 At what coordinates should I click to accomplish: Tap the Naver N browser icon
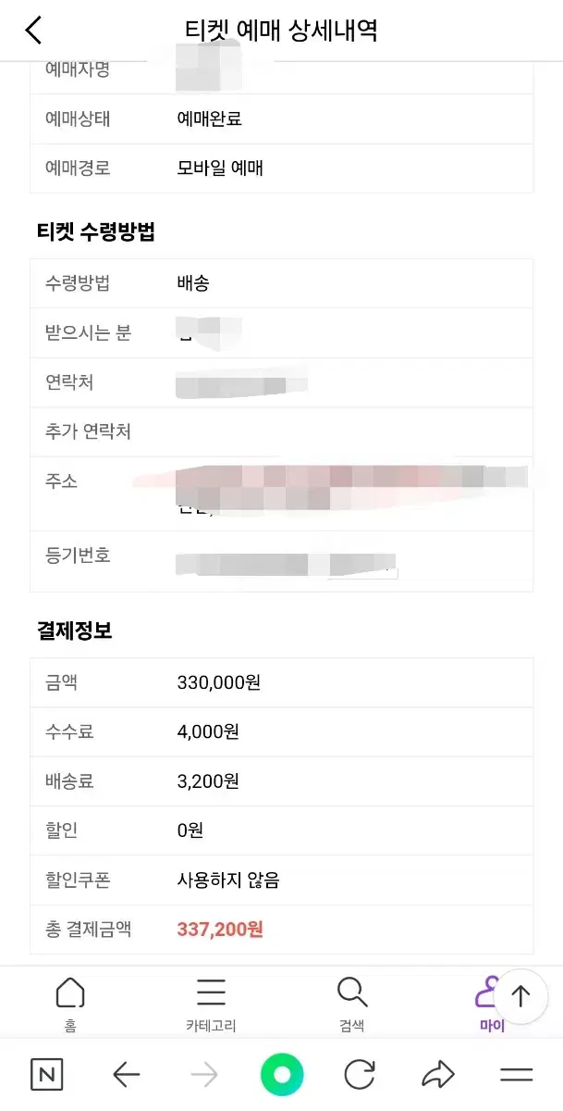coord(47,1075)
